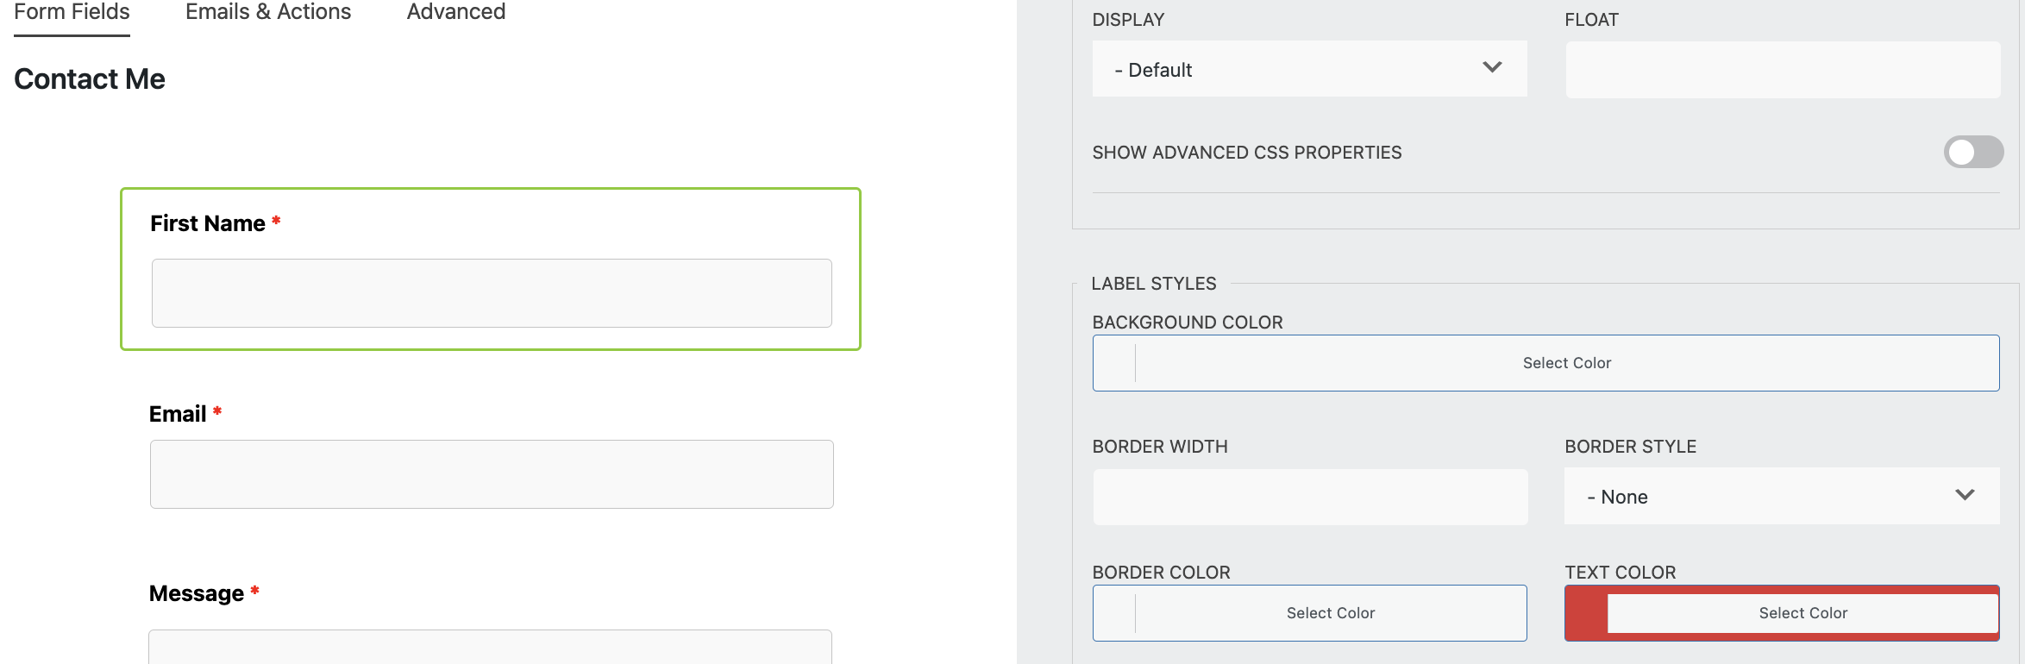Viewport: 2025px width, 664px height.
Task: Open the Advanced tab
Action: (x=455, y=12)
